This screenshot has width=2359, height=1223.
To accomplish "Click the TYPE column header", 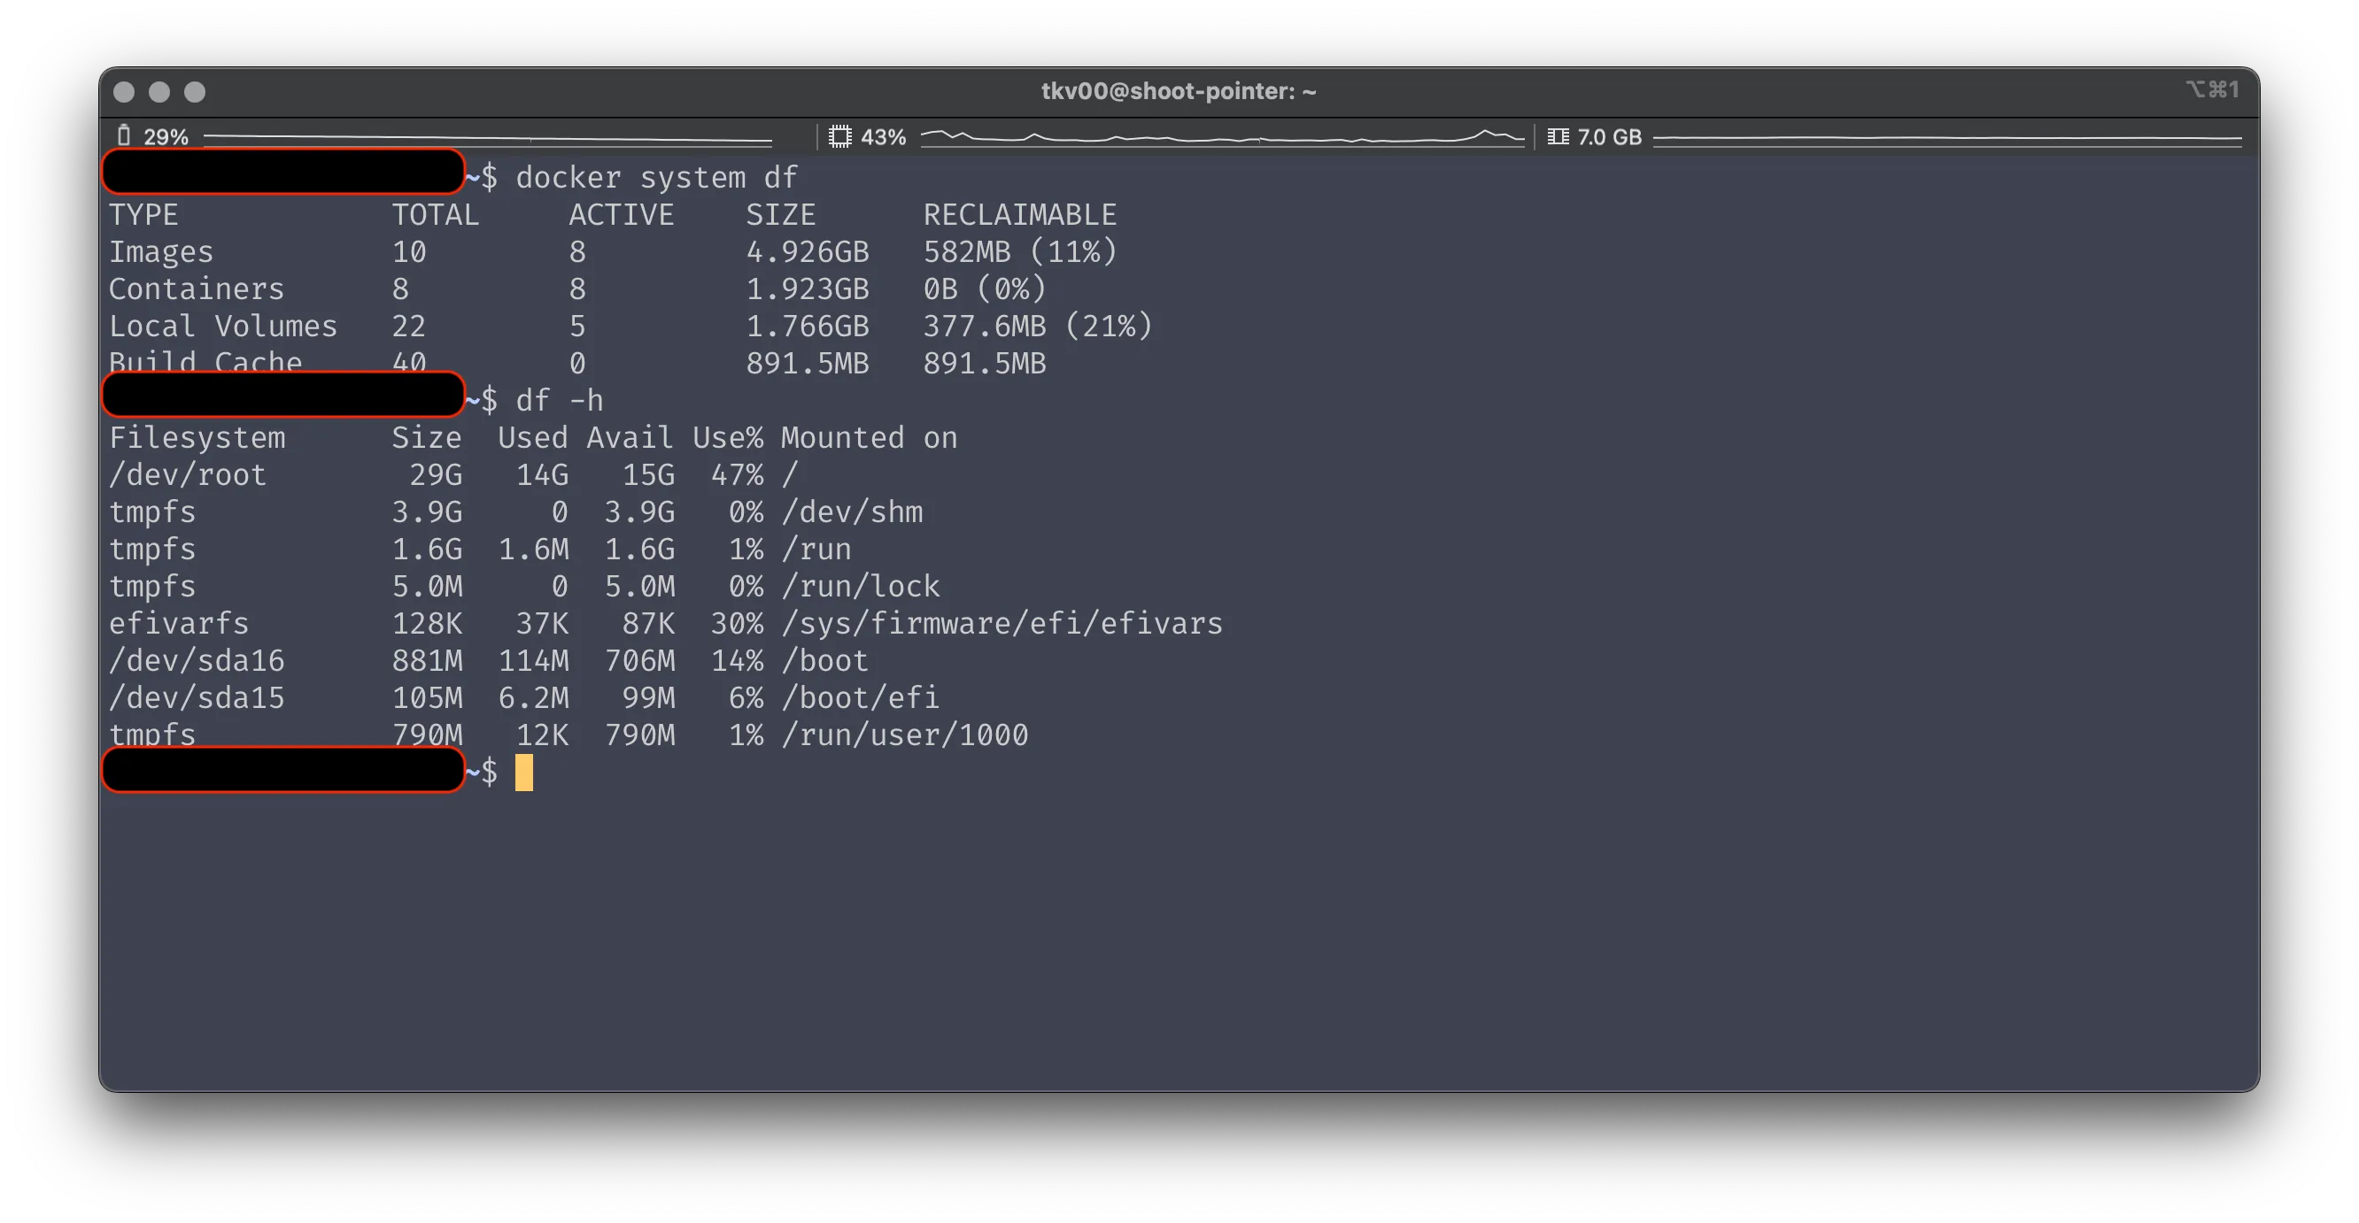I will tap(143, 214).
